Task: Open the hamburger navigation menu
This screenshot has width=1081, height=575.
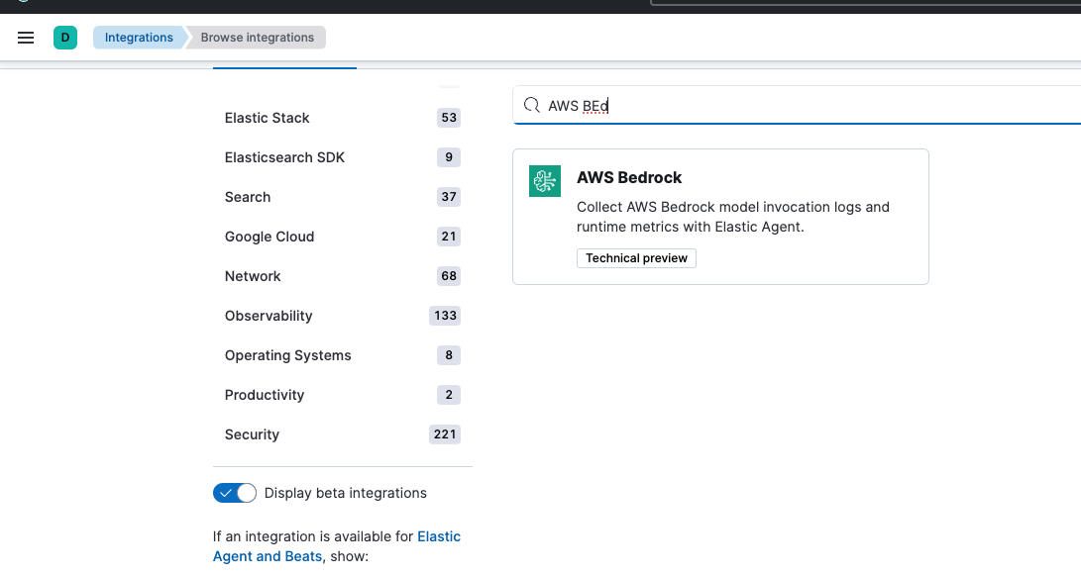Action: pos(26,38)
